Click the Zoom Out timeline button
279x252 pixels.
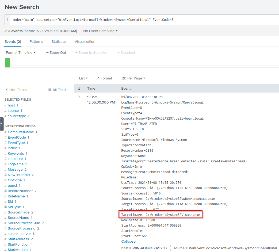[56, 53]
